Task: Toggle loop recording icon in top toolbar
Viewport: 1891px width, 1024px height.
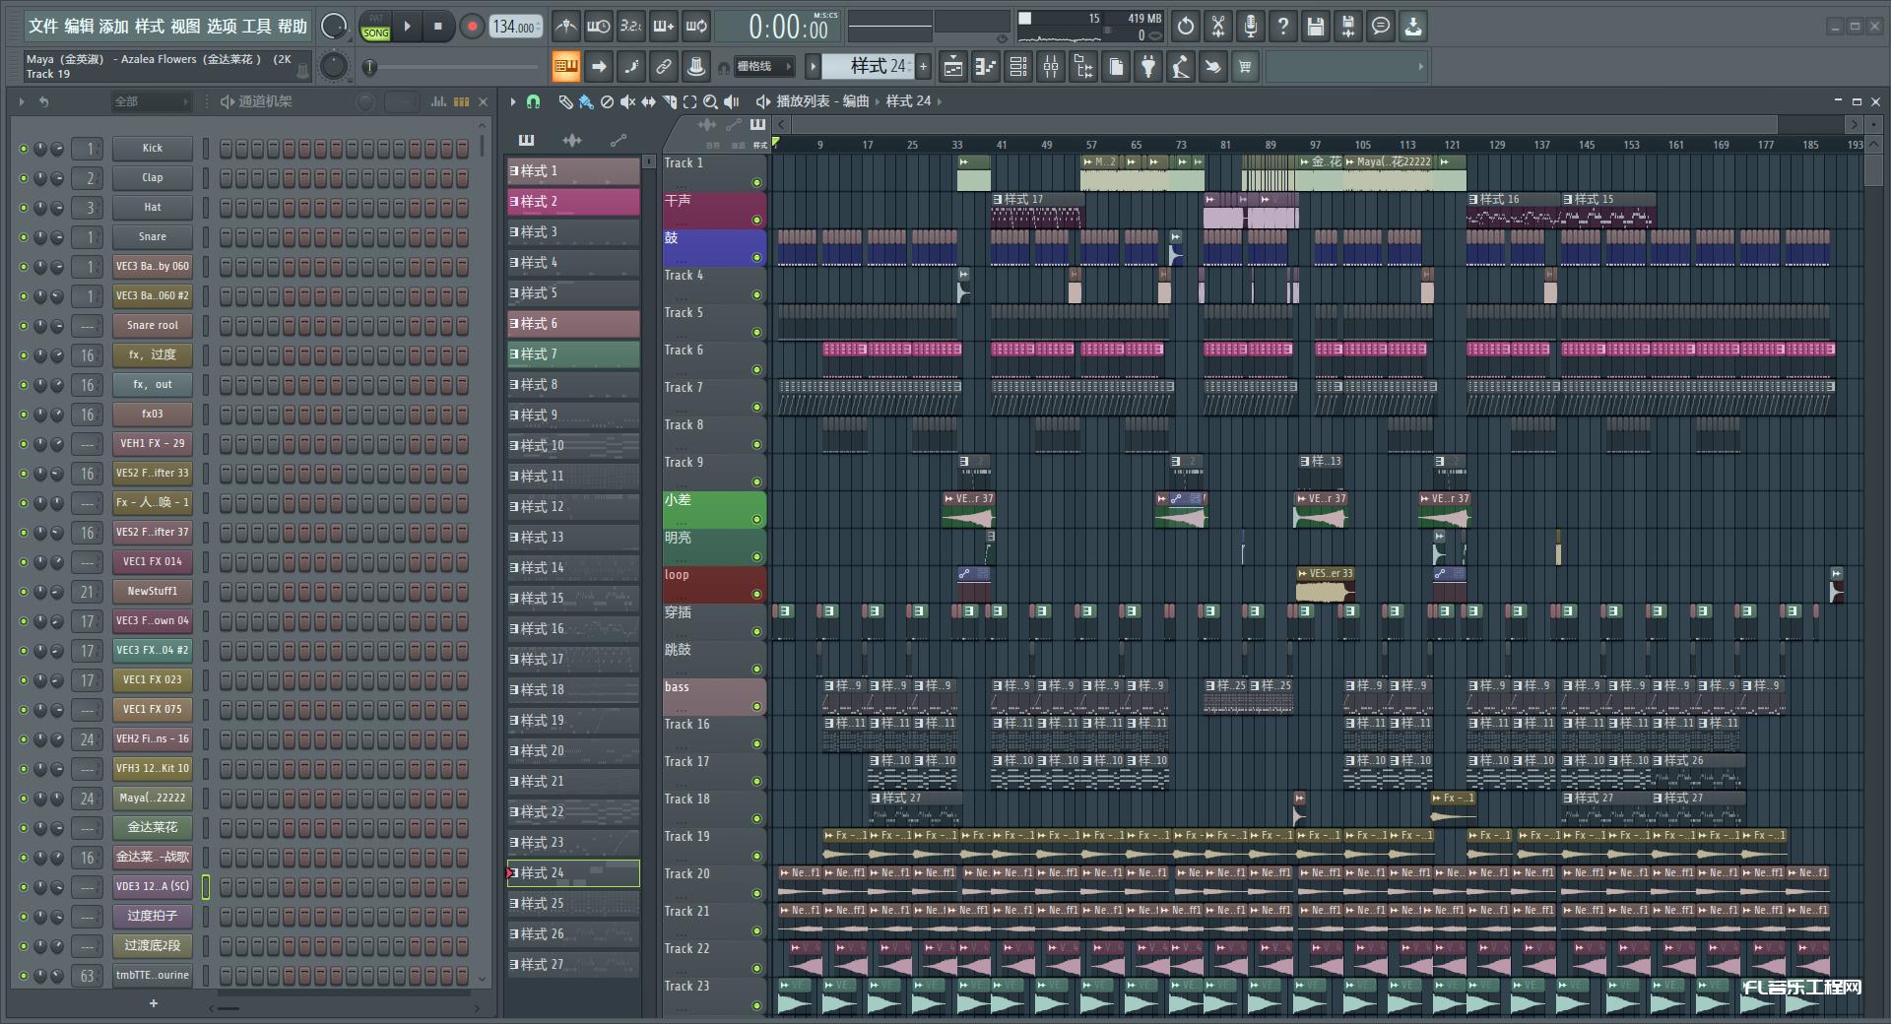Action: (x=696, y=27)
